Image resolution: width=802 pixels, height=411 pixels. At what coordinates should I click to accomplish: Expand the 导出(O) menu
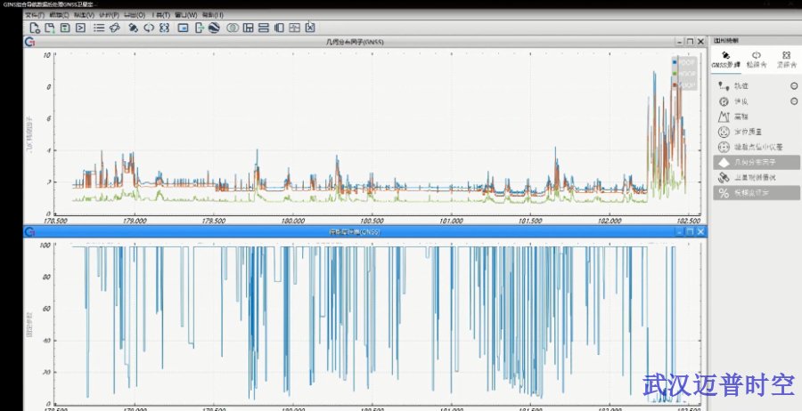(135, 15)
